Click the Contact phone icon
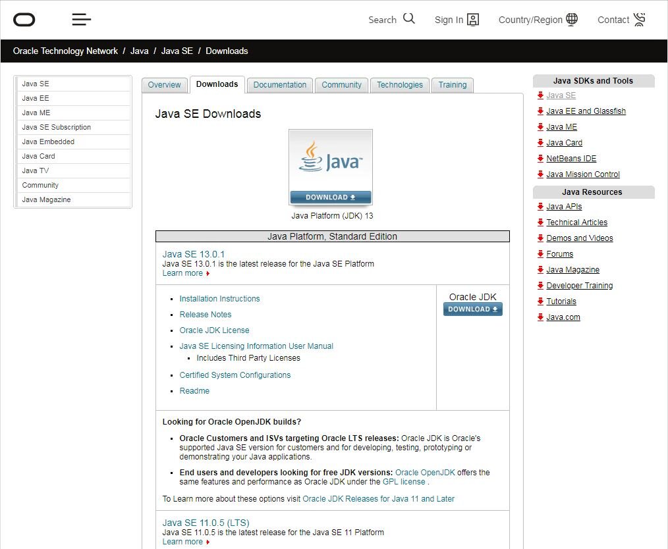 point(640,20)
